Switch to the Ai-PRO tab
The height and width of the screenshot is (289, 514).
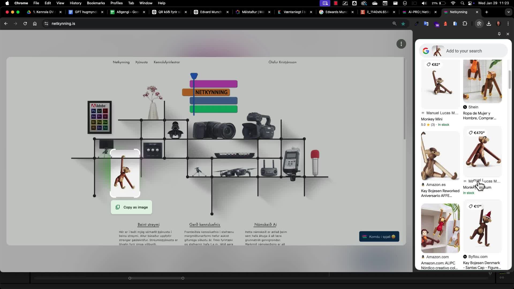[x=419, y=12]
